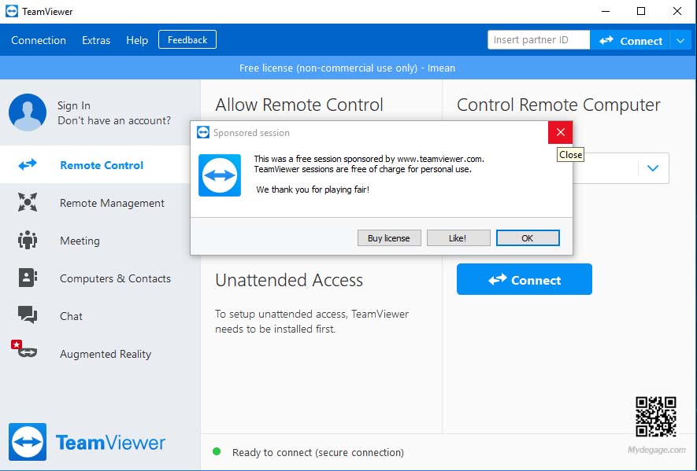Click the Unattended Access heading
The width and height of the screenshot is (697, 471).
[x=289, y=280]
